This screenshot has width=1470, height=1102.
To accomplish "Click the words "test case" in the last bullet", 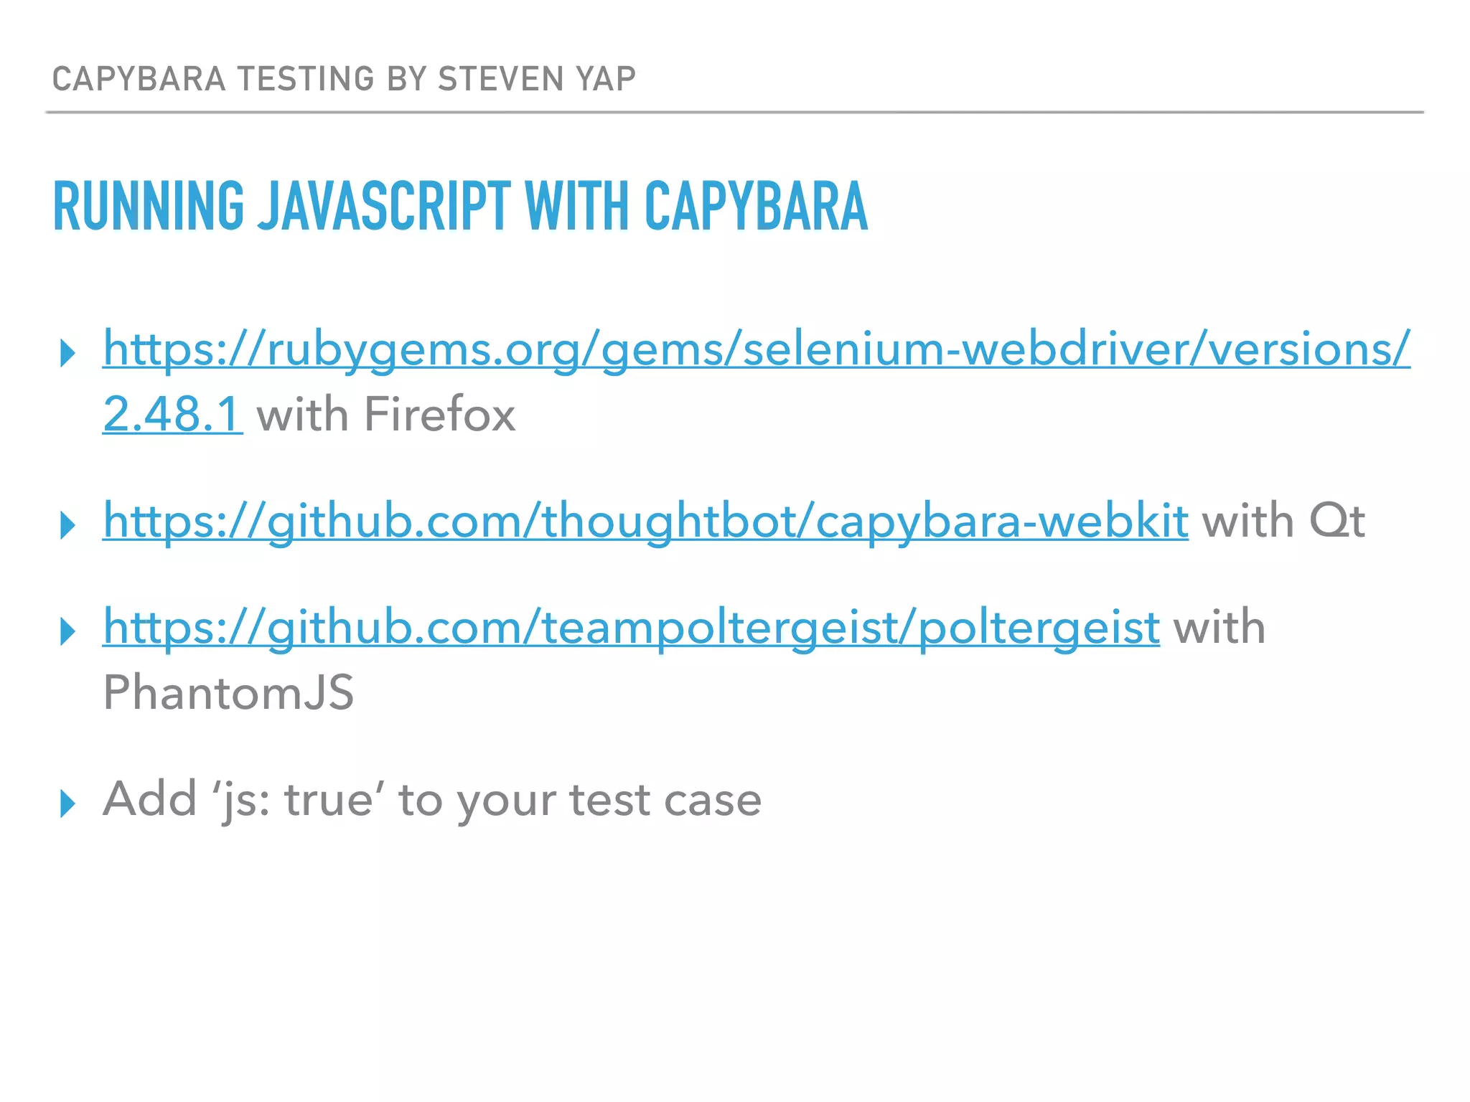I will 665,800.
